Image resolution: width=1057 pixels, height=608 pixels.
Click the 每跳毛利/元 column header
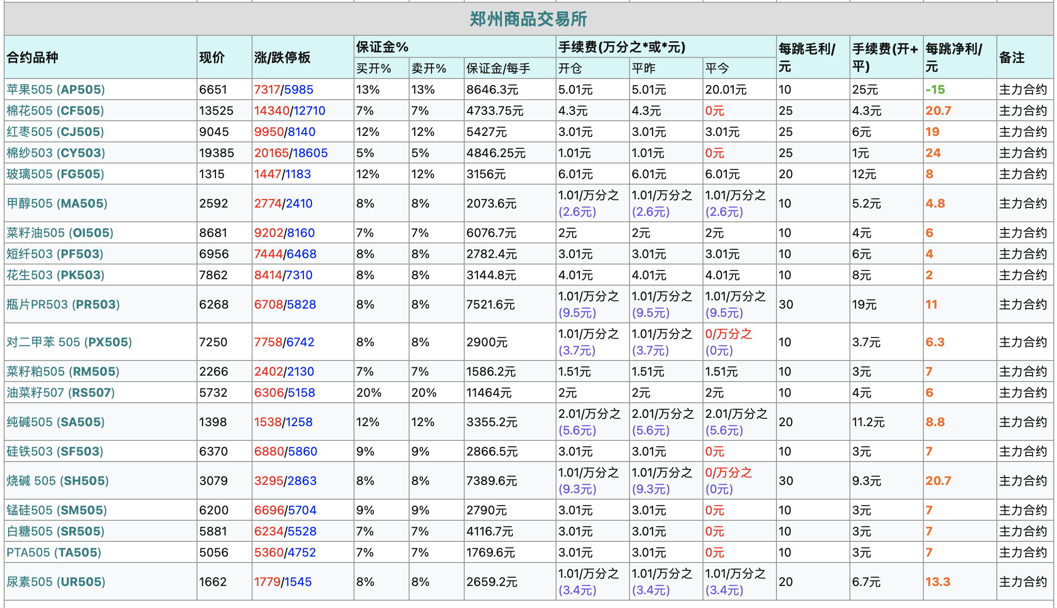pos(807,57)
